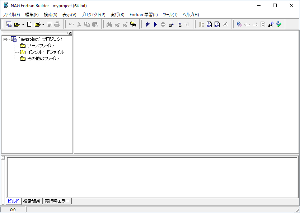Viewport: 300px width, 213px height.
Task: Click the lightning bolt build icon
Action: tap(147, 24)
